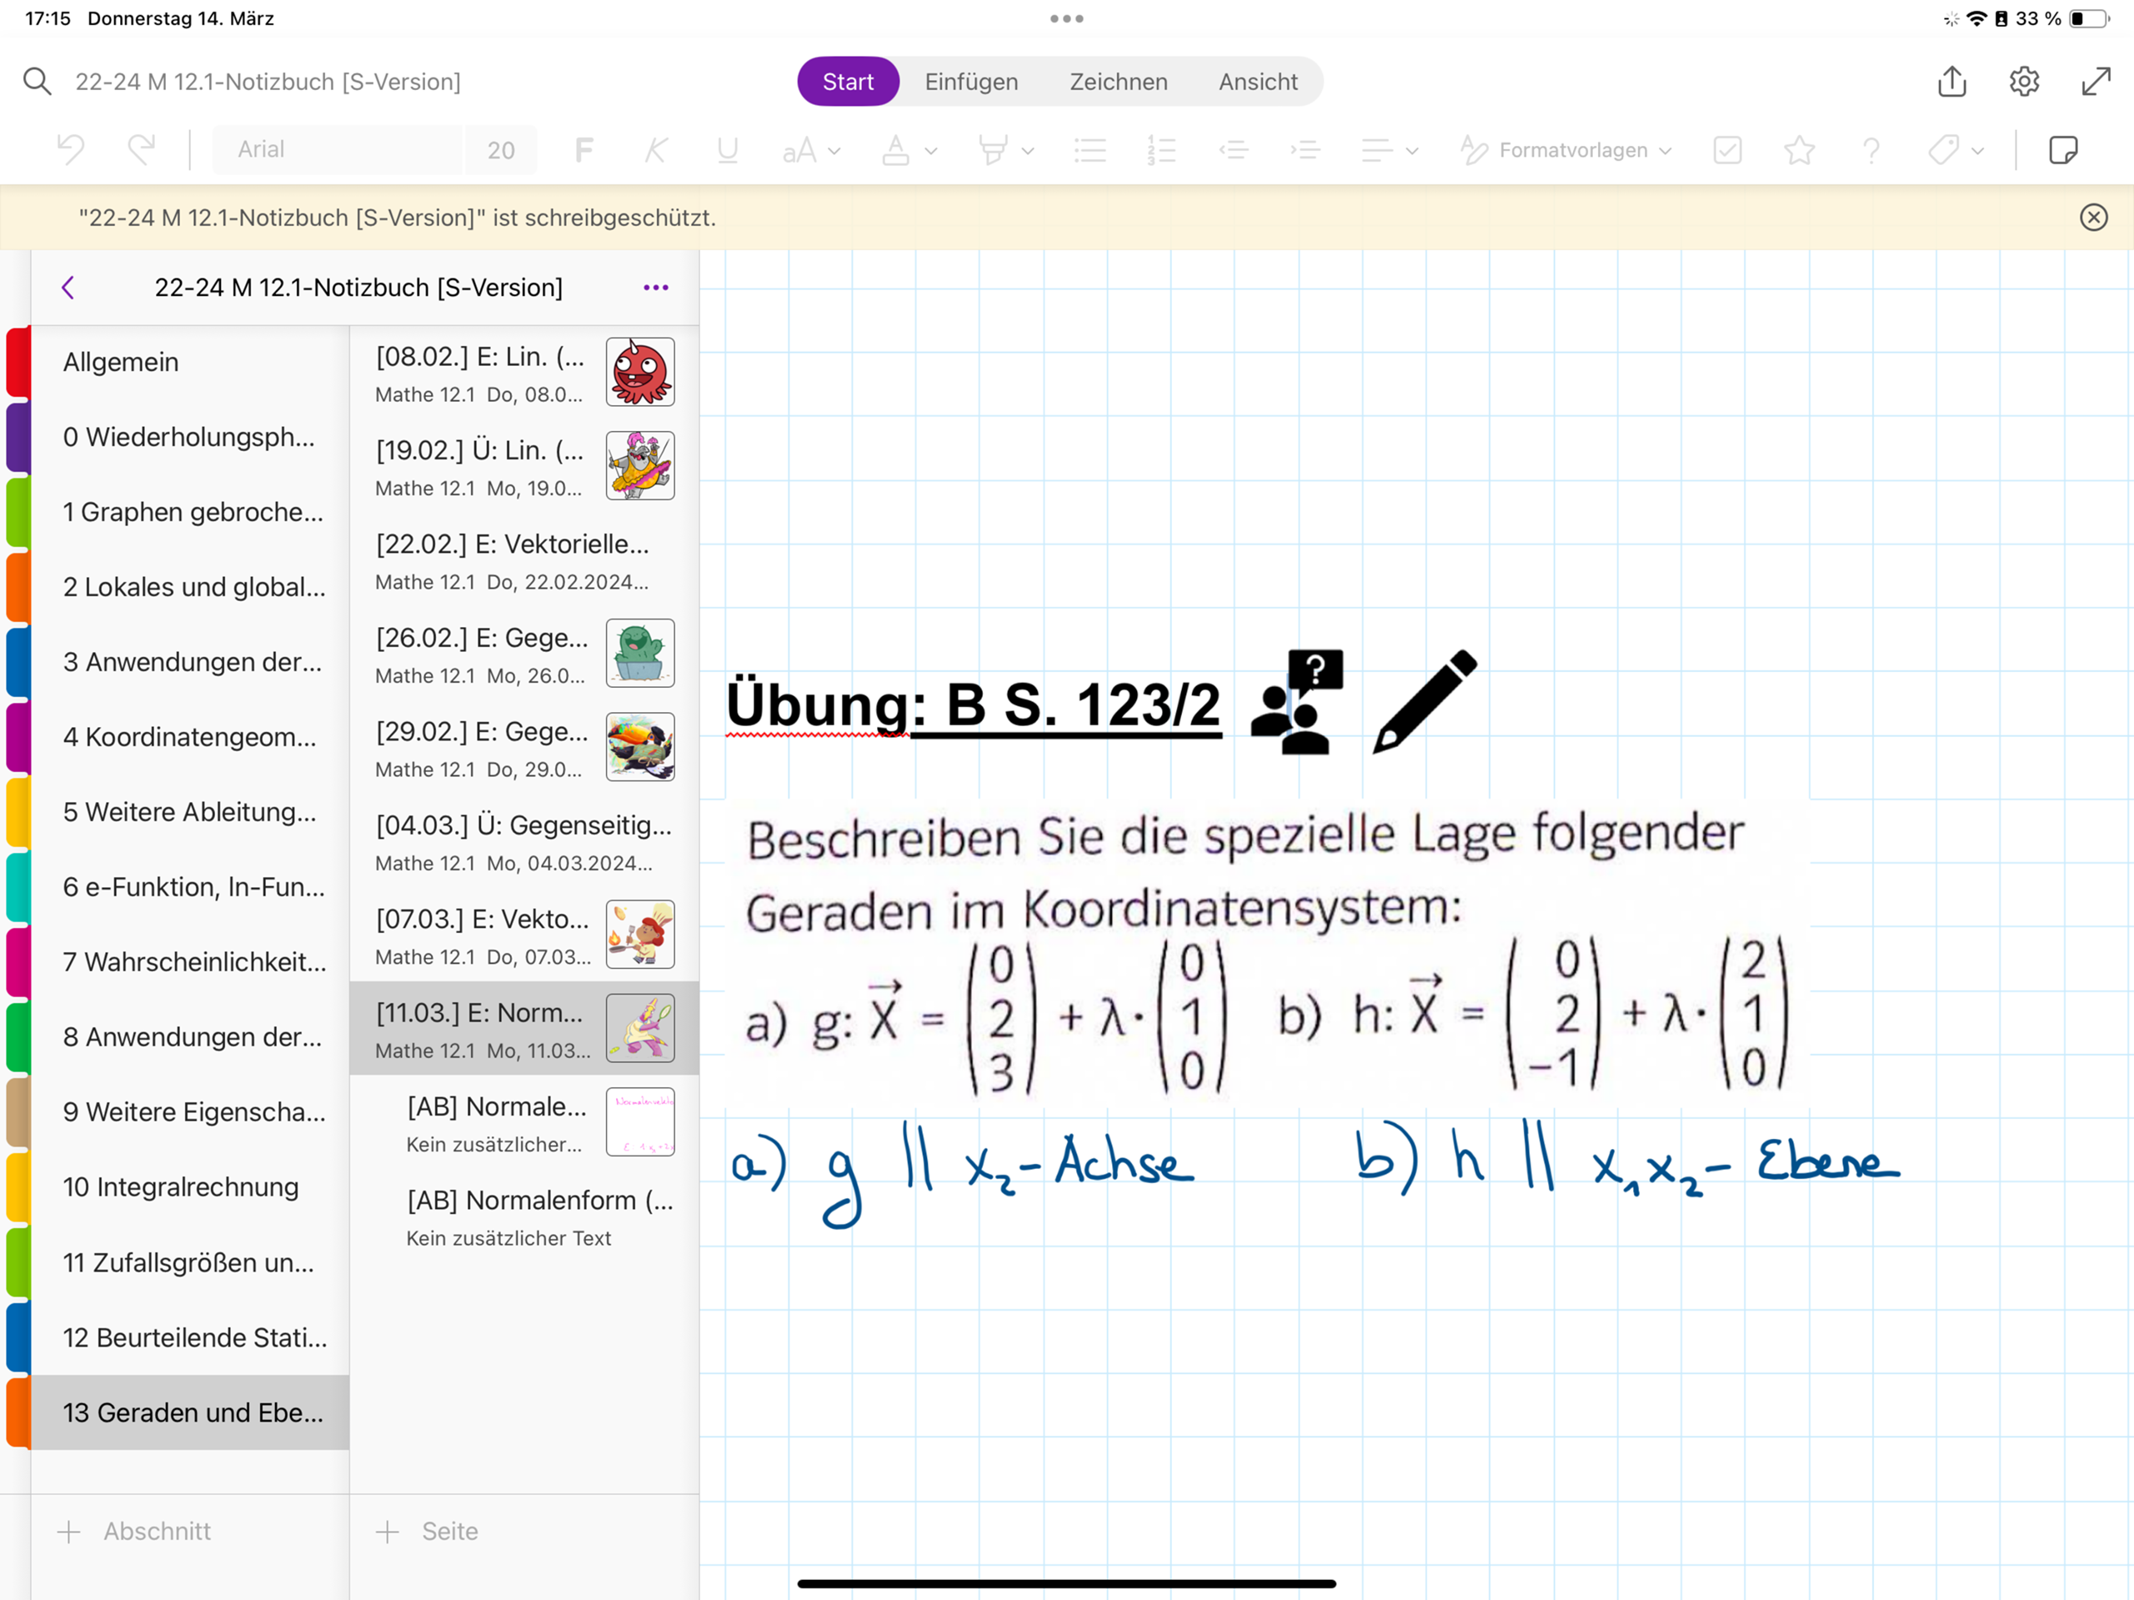The image size is (2134, 1600).
Task: Open highlighter color dropdown
Action: click(1029, 151)
